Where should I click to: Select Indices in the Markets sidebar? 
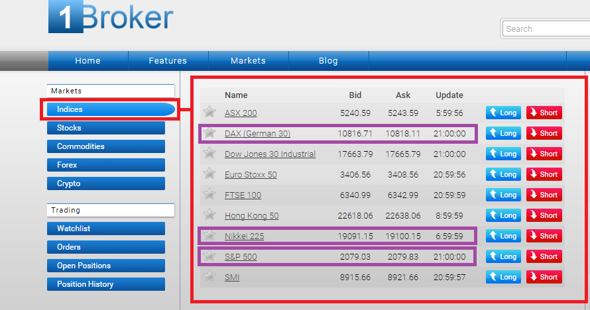click(111, 109)
